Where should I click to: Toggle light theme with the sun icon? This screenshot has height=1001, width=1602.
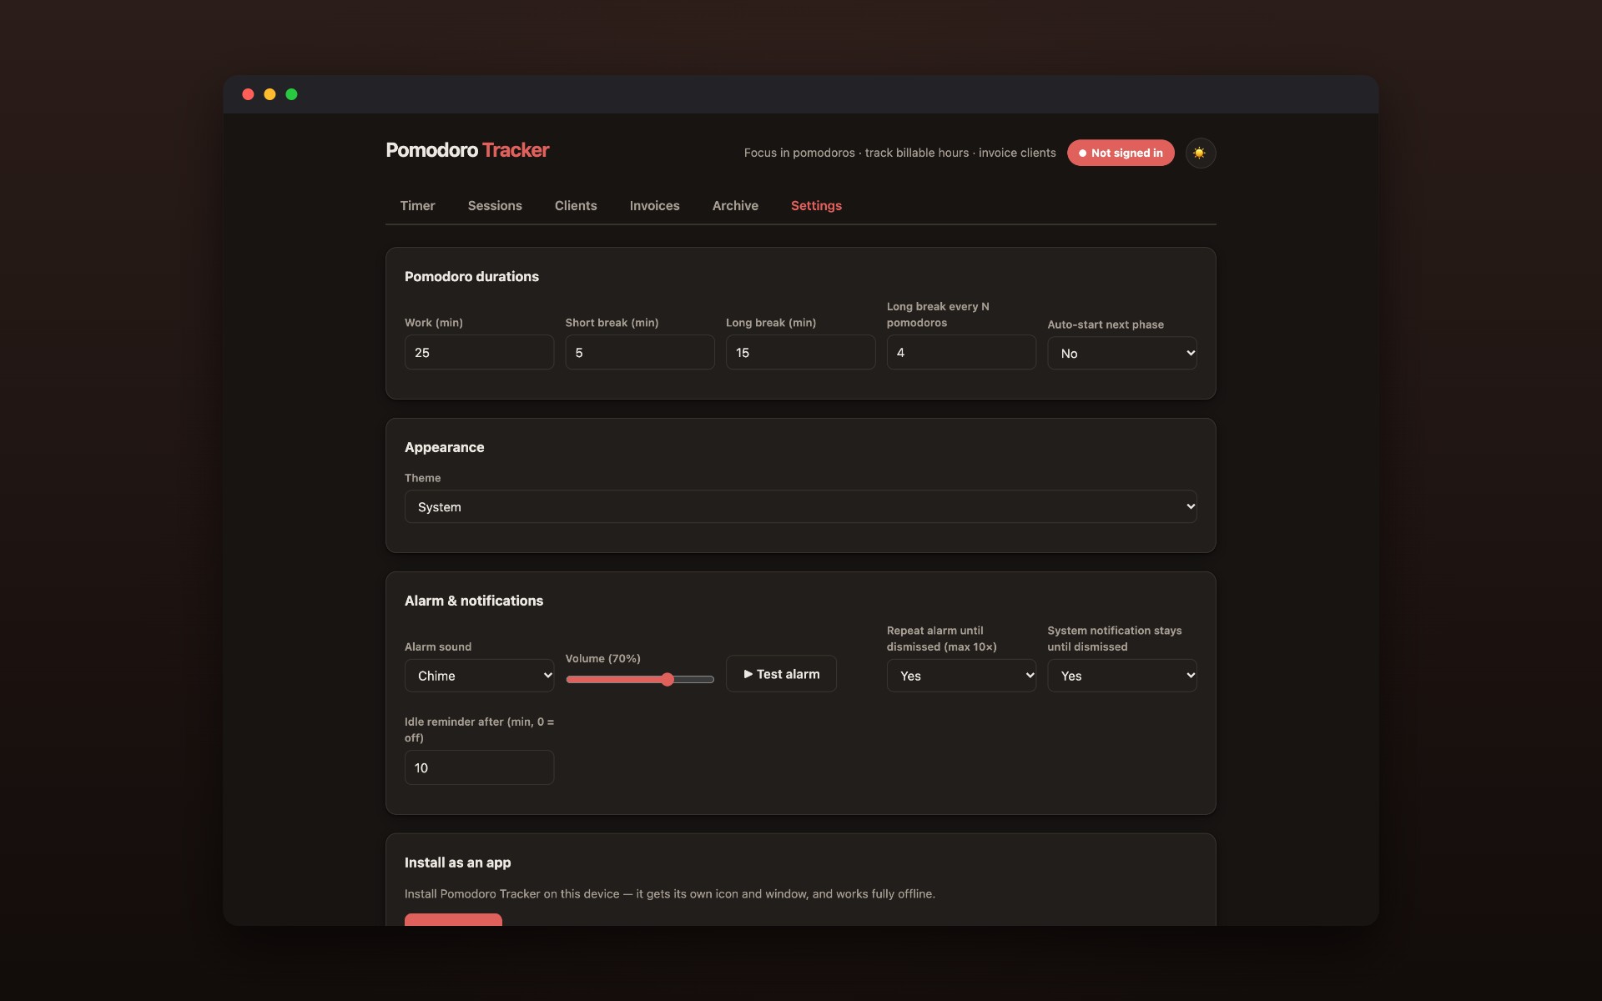pyautogui.click(x=1200, y=153)
